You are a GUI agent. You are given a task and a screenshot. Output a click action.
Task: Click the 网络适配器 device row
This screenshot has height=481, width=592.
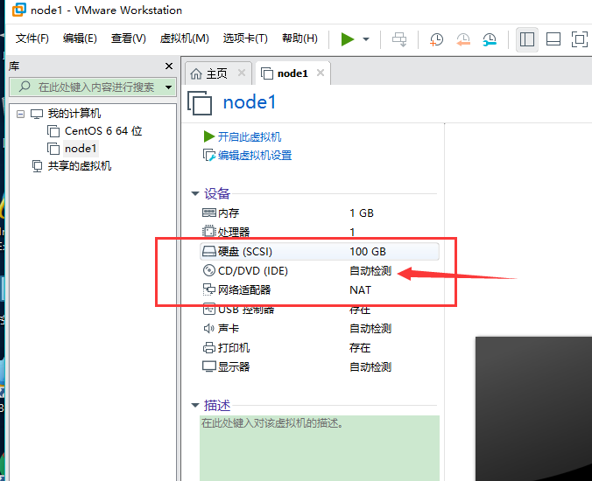320,289
